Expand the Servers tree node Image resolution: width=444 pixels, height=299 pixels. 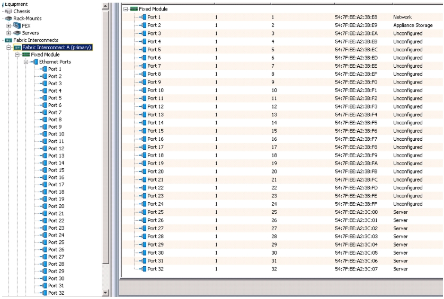click(8, 33)
